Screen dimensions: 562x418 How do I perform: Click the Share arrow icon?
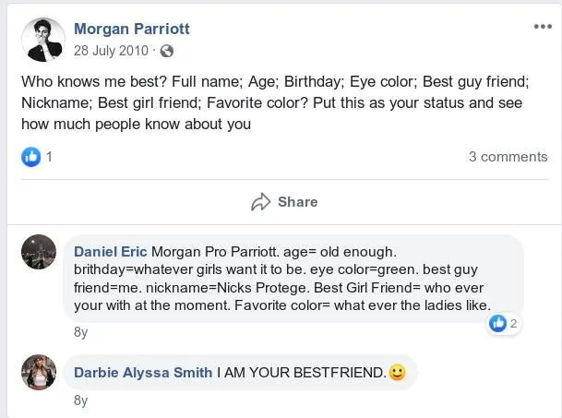(261, 202)
